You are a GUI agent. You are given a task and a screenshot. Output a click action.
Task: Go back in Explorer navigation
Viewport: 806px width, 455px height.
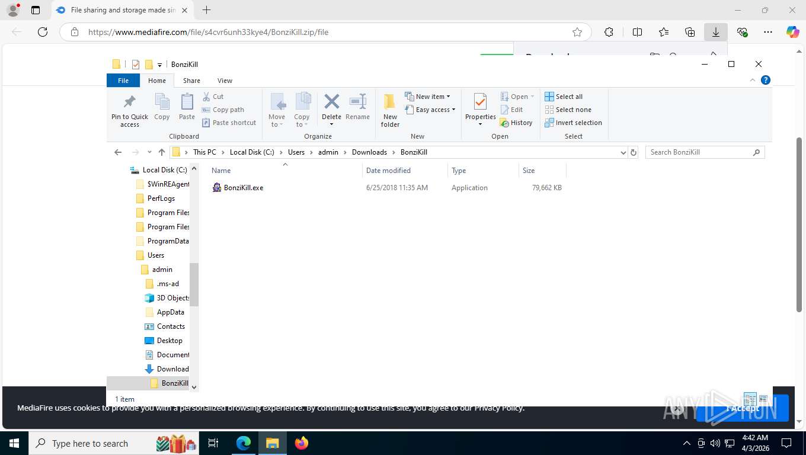pos(118,152)
